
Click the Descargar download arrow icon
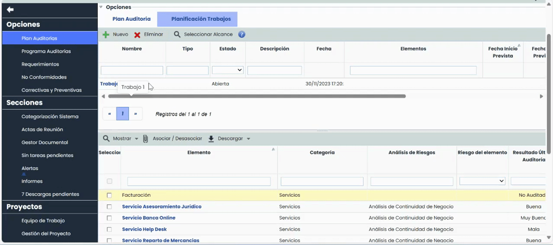click(x=211, y=139)
